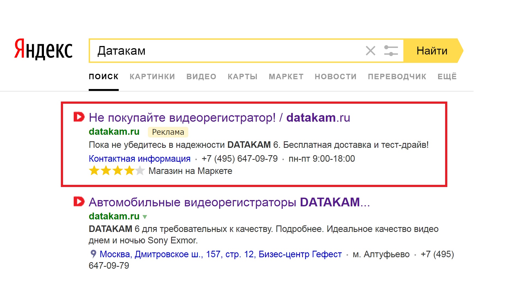Switch to the Видео tab
The width and height of the screenshot is (524, 294).
[x=201, y=77]
